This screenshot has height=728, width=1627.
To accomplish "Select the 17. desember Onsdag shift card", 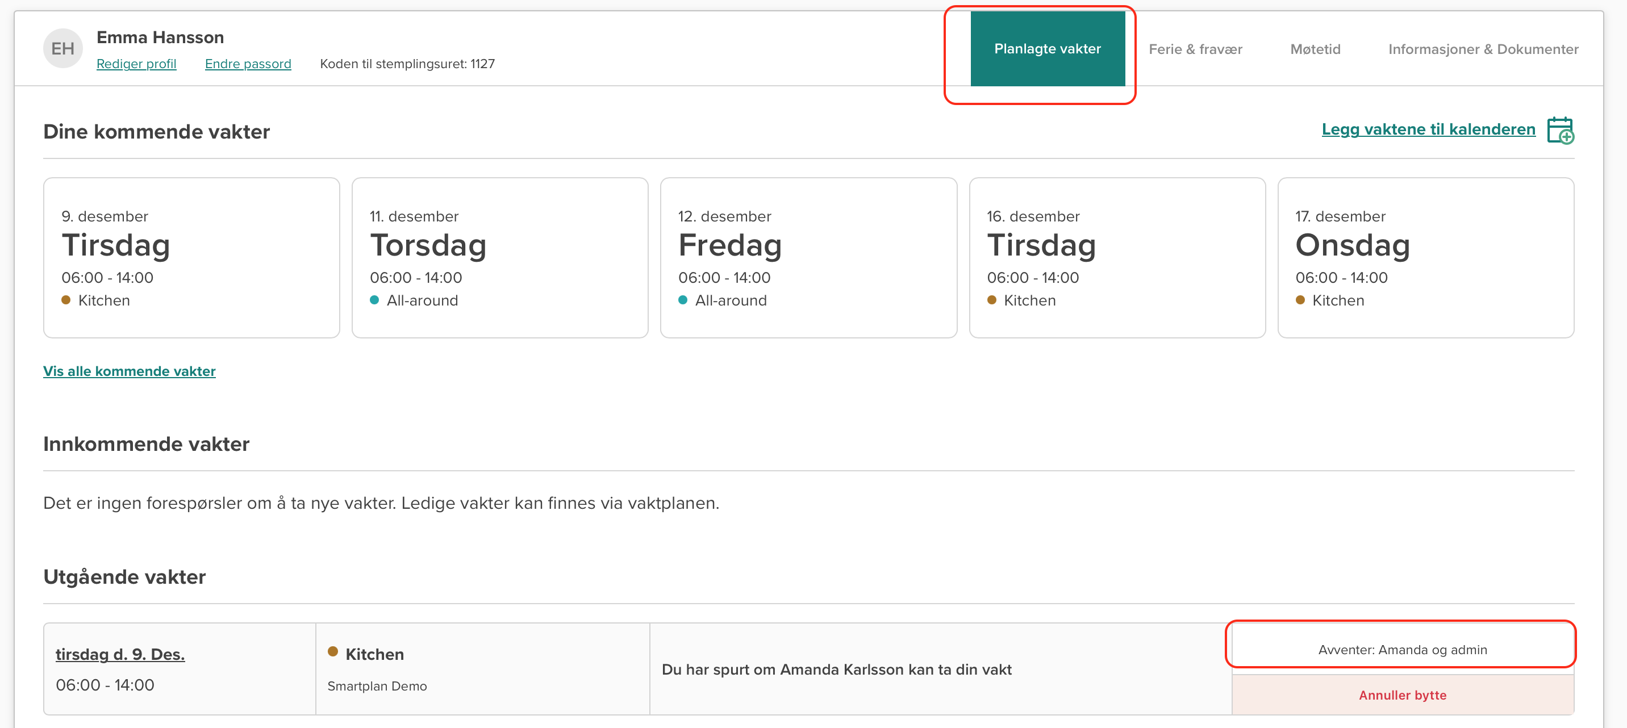I will [x=1425, y=258].
